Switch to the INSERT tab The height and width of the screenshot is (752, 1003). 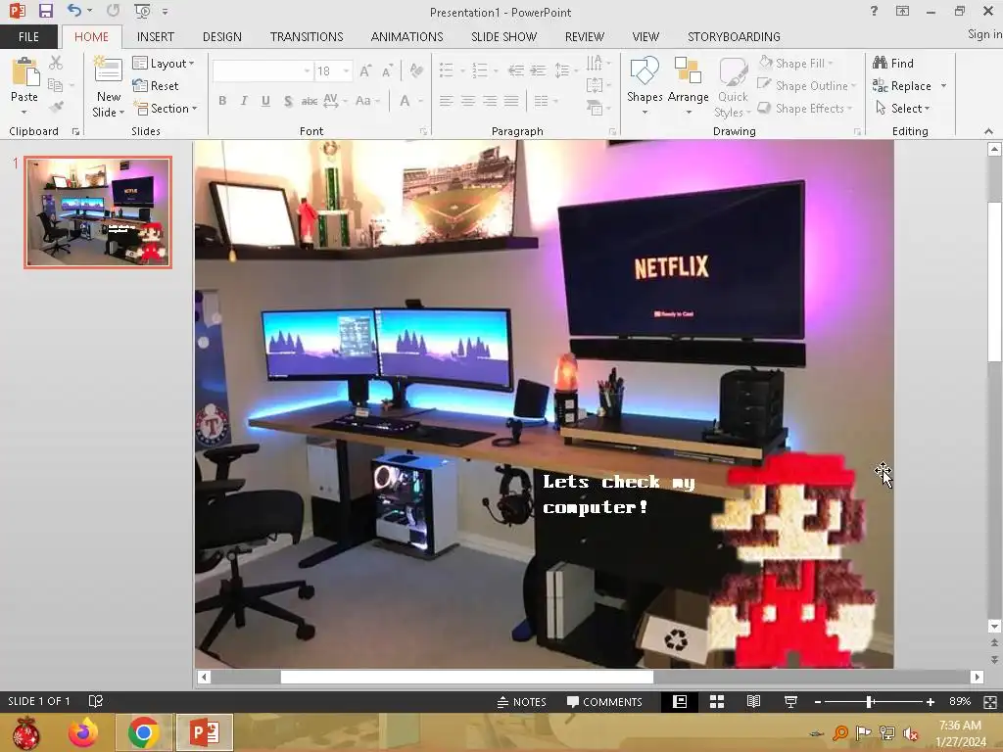coord(156,36)
